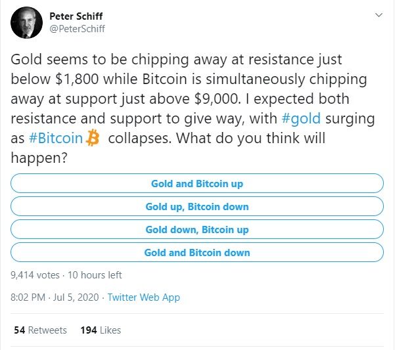
Task: Click the @PeterSchiff handle
Action: click(78, 28)
